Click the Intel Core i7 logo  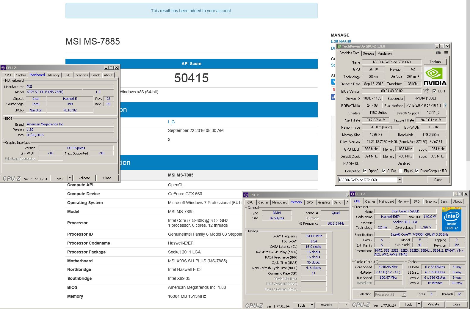[x=452, y=220]
